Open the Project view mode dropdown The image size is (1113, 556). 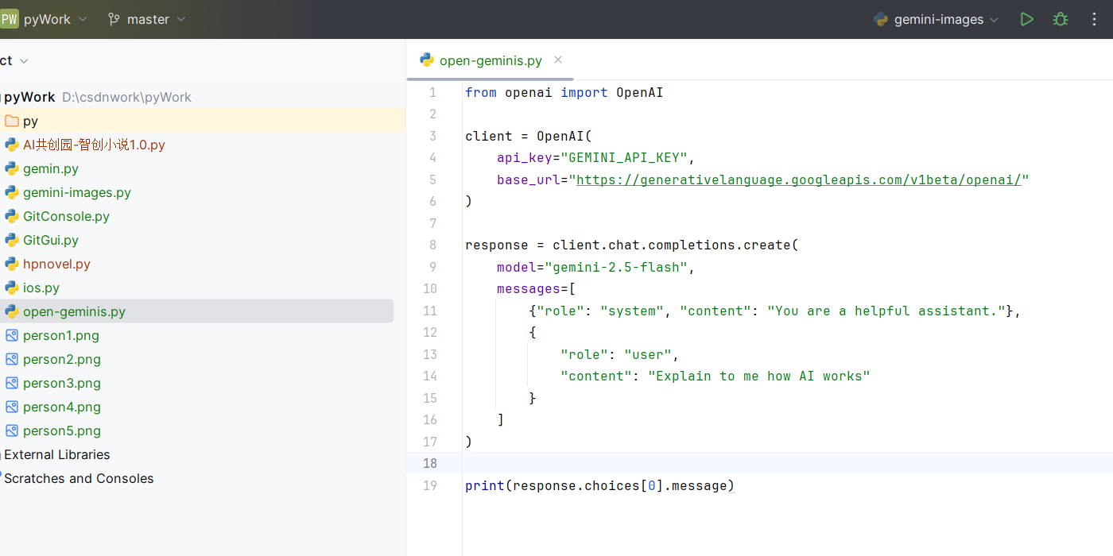coord(22,60)
